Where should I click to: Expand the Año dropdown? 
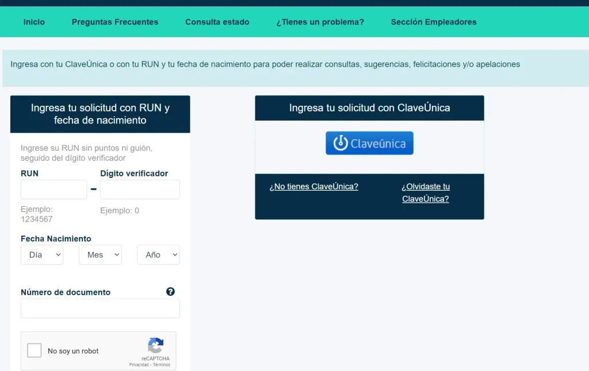tap(159, 255)
